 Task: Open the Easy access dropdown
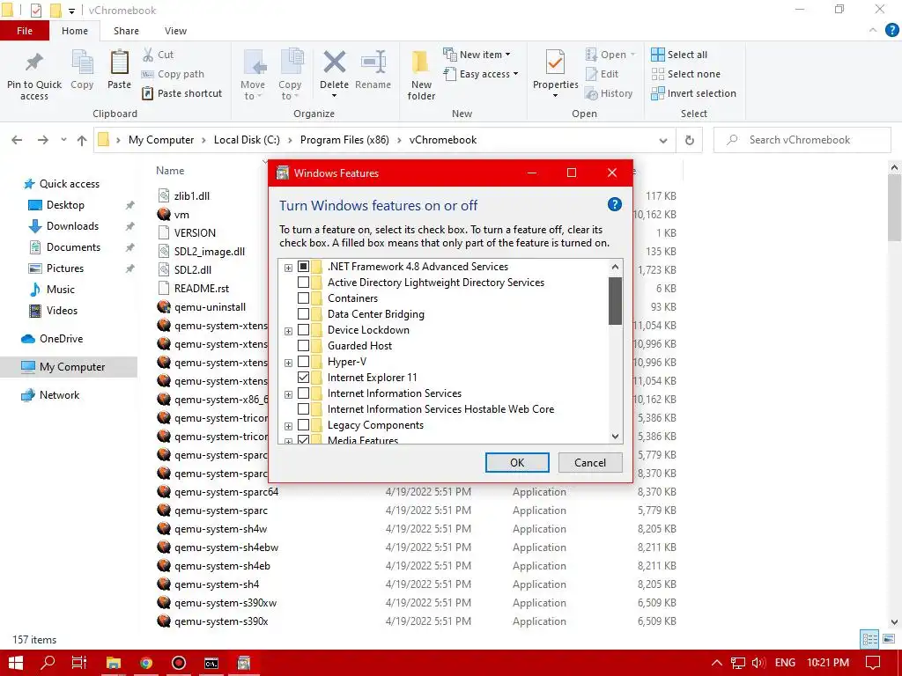[481, 74]
